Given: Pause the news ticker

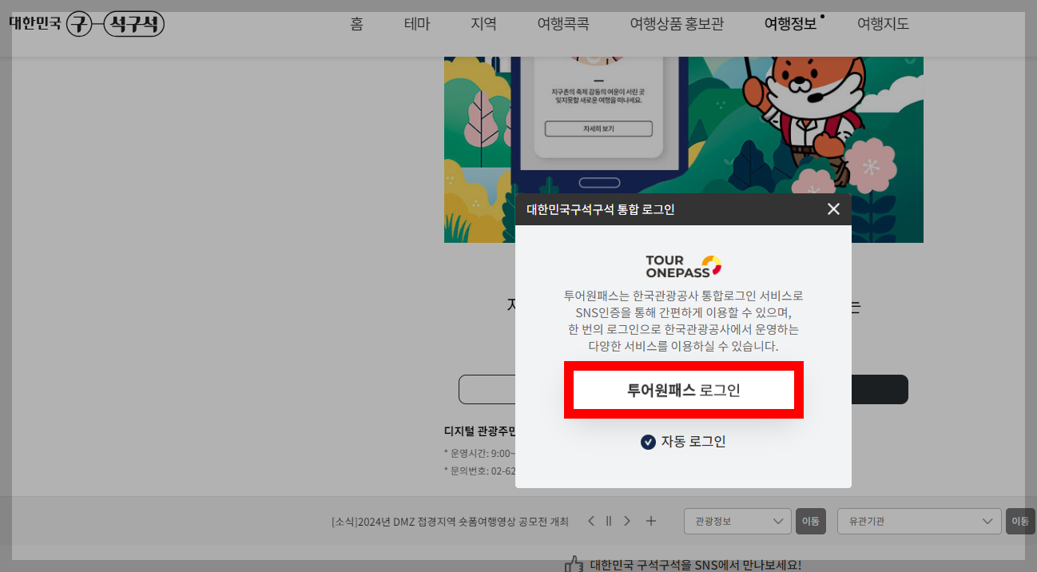Looking at the screenshot, I should tap(609, 521).
